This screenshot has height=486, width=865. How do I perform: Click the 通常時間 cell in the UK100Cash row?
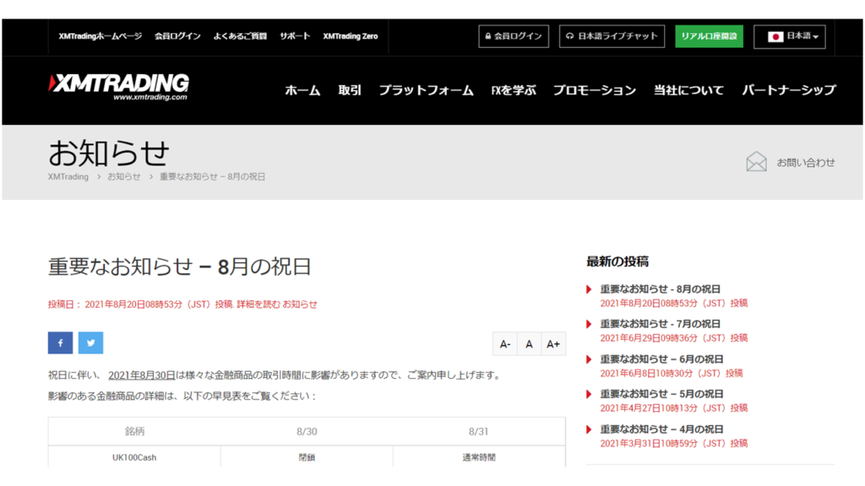[479, 457]
